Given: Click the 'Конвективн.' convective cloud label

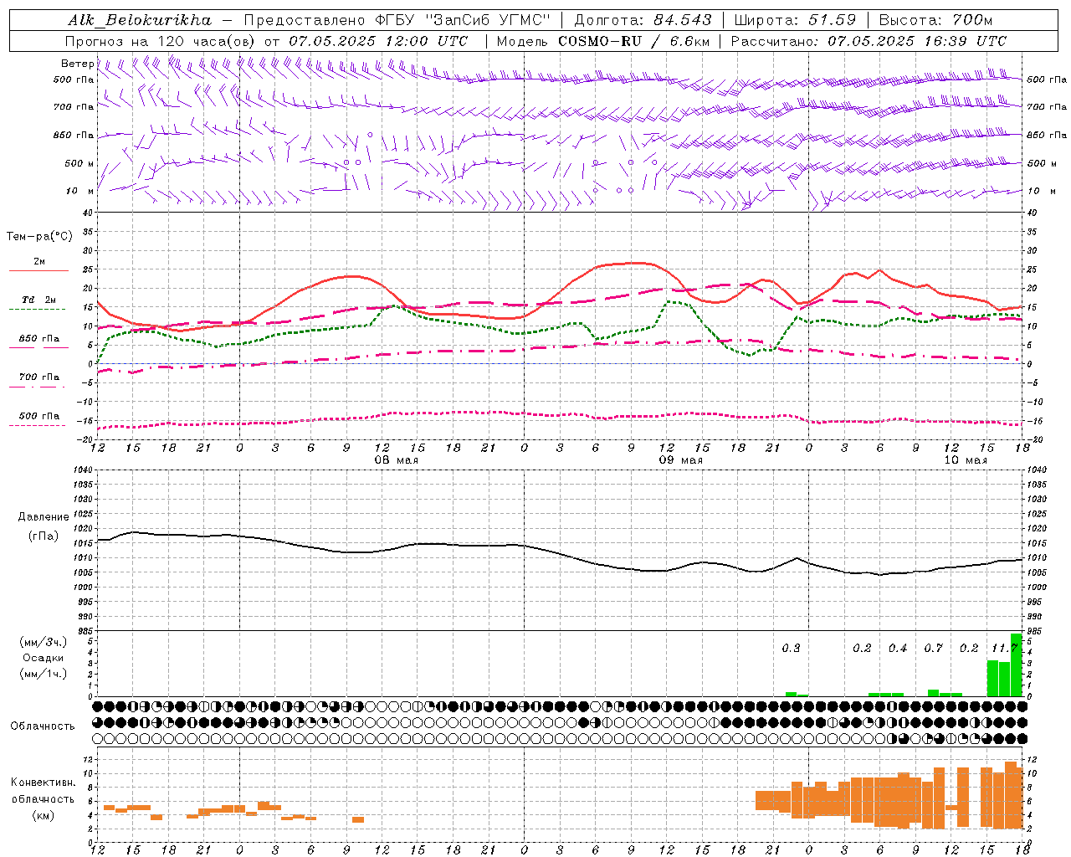Looking at the screenshot, I should pos(44,783).
